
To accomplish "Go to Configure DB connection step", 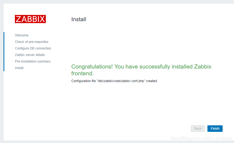I will 33,48.
